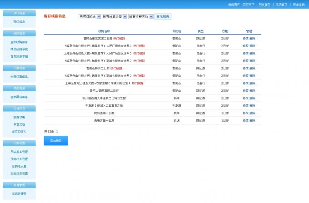Click the 所有线路信息 page heading
This screenshot has height=203, width=309.
point(55,16)
